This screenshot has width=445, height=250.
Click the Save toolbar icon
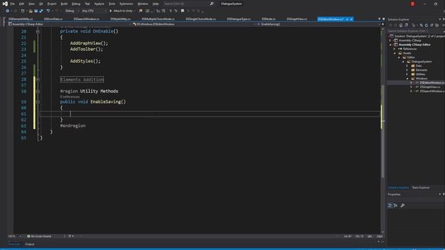36,11
